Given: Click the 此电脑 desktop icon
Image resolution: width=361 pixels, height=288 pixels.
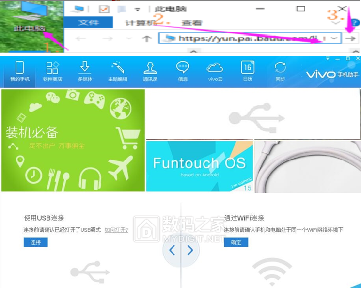Looking at the screenshot, I should [x=31, y=16].
